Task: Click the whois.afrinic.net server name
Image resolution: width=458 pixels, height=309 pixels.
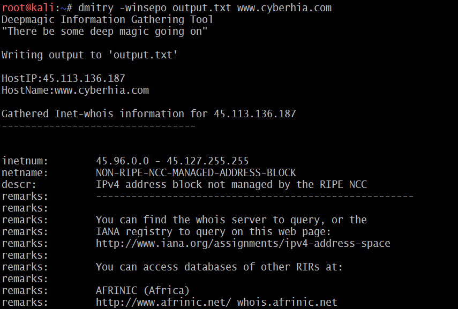Action: [x=287, y=302]
